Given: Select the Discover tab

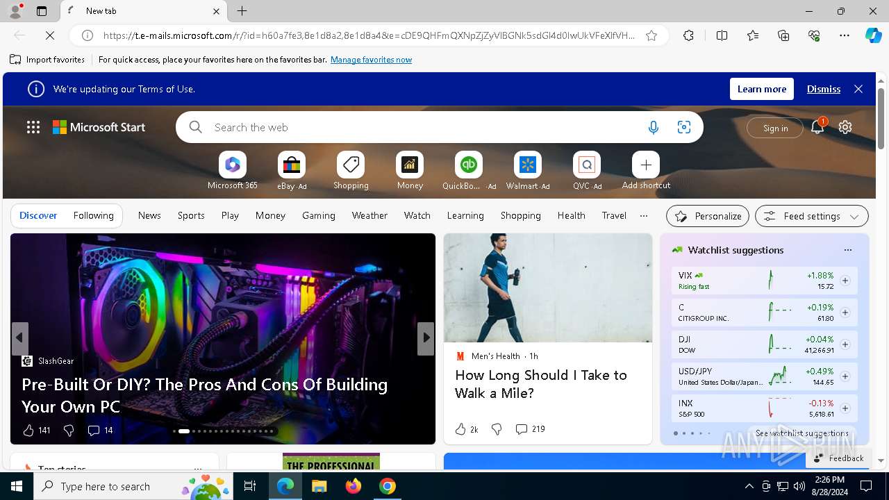Looking at the screenshot, I should click(x=38, y=215).
